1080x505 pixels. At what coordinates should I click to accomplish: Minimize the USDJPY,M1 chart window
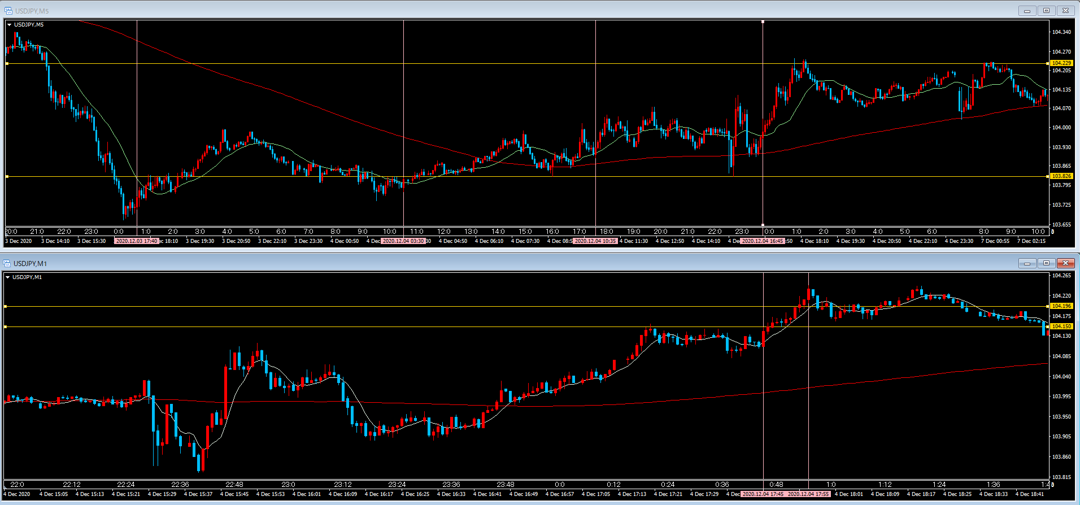coord(1027,263)
